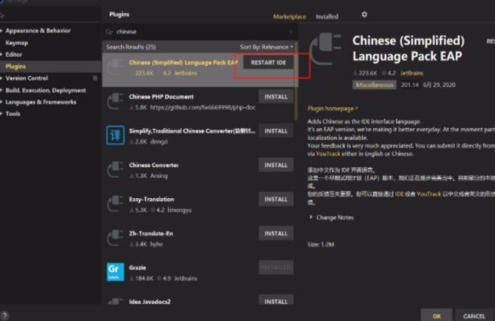Expand Build, Execution, Deployment node
The height and width of the screenshot is (321, 495).
pos(2,90)
